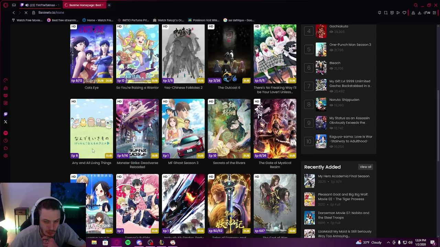Open Naruto: Shippuden in the top list

point(344,100)
